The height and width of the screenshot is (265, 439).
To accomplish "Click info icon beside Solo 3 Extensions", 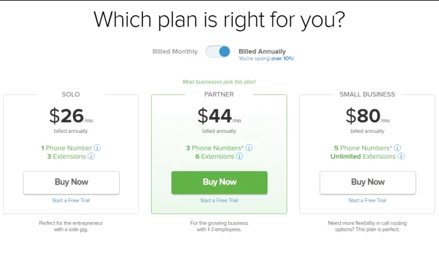I will tap(91, 156).
